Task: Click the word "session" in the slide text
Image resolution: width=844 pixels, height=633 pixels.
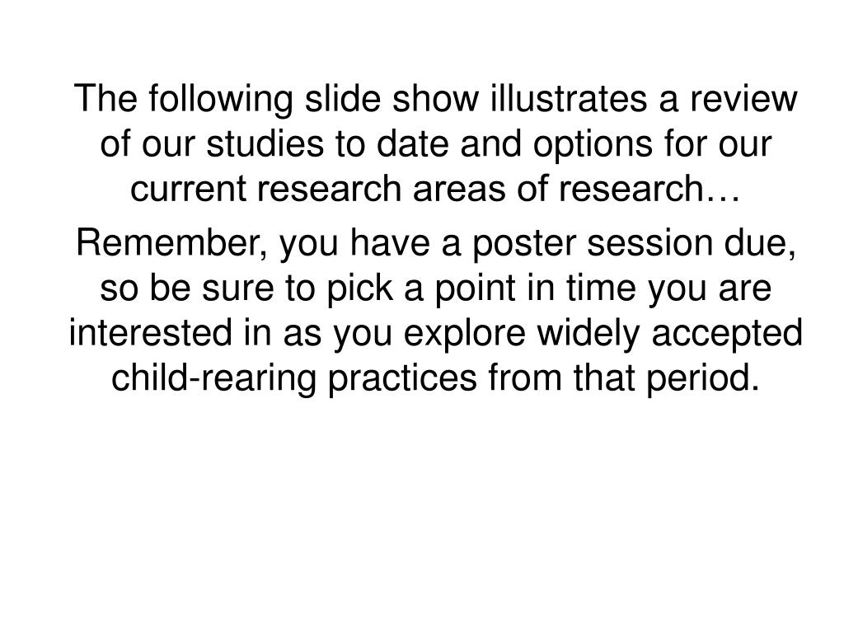Action: 649,243
